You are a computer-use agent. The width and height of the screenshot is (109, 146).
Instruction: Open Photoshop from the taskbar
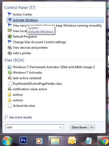coord(23,140)
